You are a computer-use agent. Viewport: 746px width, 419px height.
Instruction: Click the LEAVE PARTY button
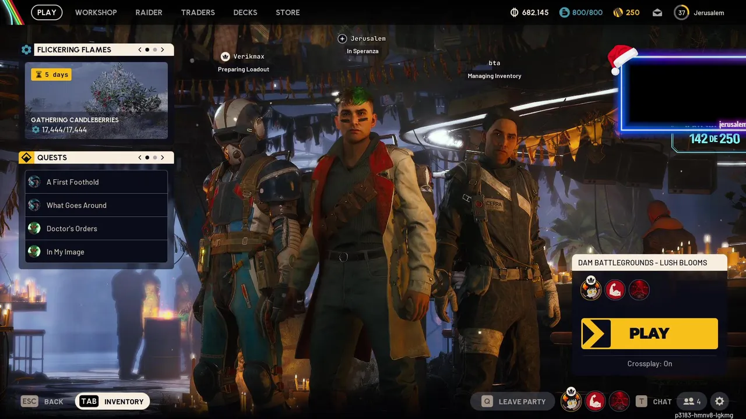tap(514, 402)
